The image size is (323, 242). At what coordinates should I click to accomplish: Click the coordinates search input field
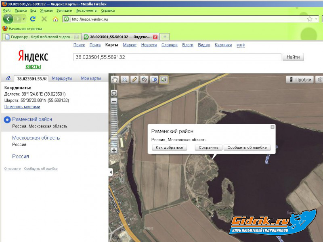(x=177, y=57)
